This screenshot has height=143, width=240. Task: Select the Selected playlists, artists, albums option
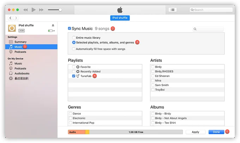pos(74,43)
